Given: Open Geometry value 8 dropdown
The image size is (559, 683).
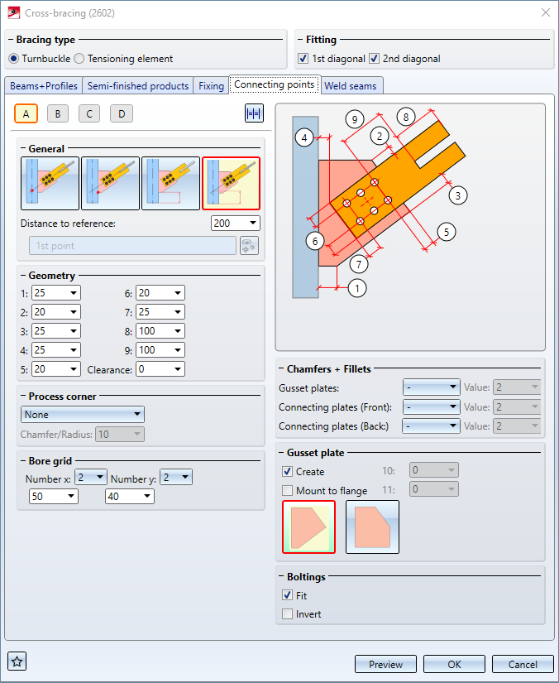Looking at the screenshot, I should tap(160, 331).
